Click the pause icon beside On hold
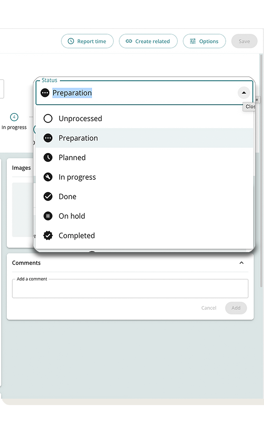Image resolution: width=264 pixels, height=424 pixels. point(48,216)
